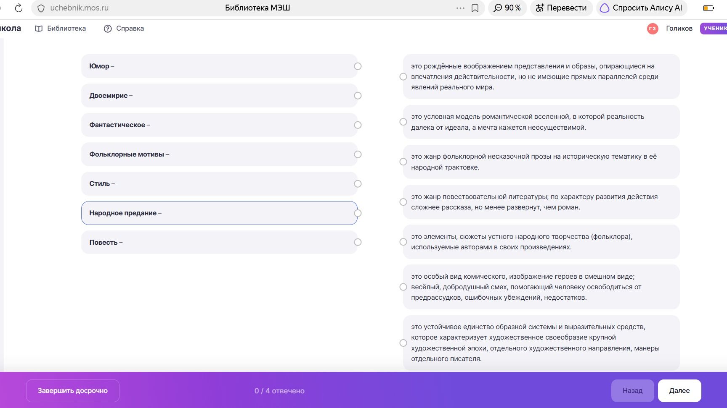This screenshot has width=727, height=408.
Task: Click the УЧЕНИК role badge
Action: (714, 29)
